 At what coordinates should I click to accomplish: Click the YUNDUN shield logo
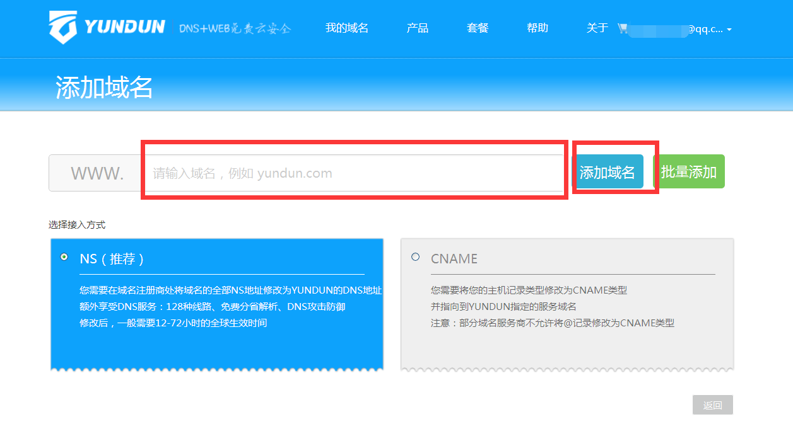[x=64, y=27]
